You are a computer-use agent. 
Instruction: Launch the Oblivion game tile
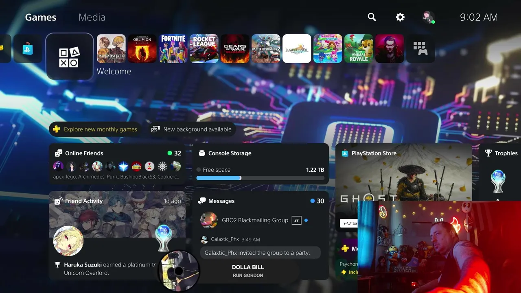[142, 48]
